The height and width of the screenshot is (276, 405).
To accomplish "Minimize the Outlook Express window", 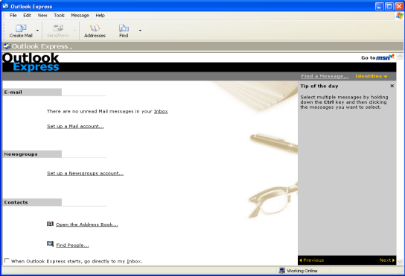I will [x=379, y=6].
